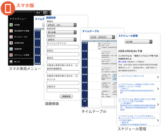Click the 第11会場 link in schedule

point(122,62)
